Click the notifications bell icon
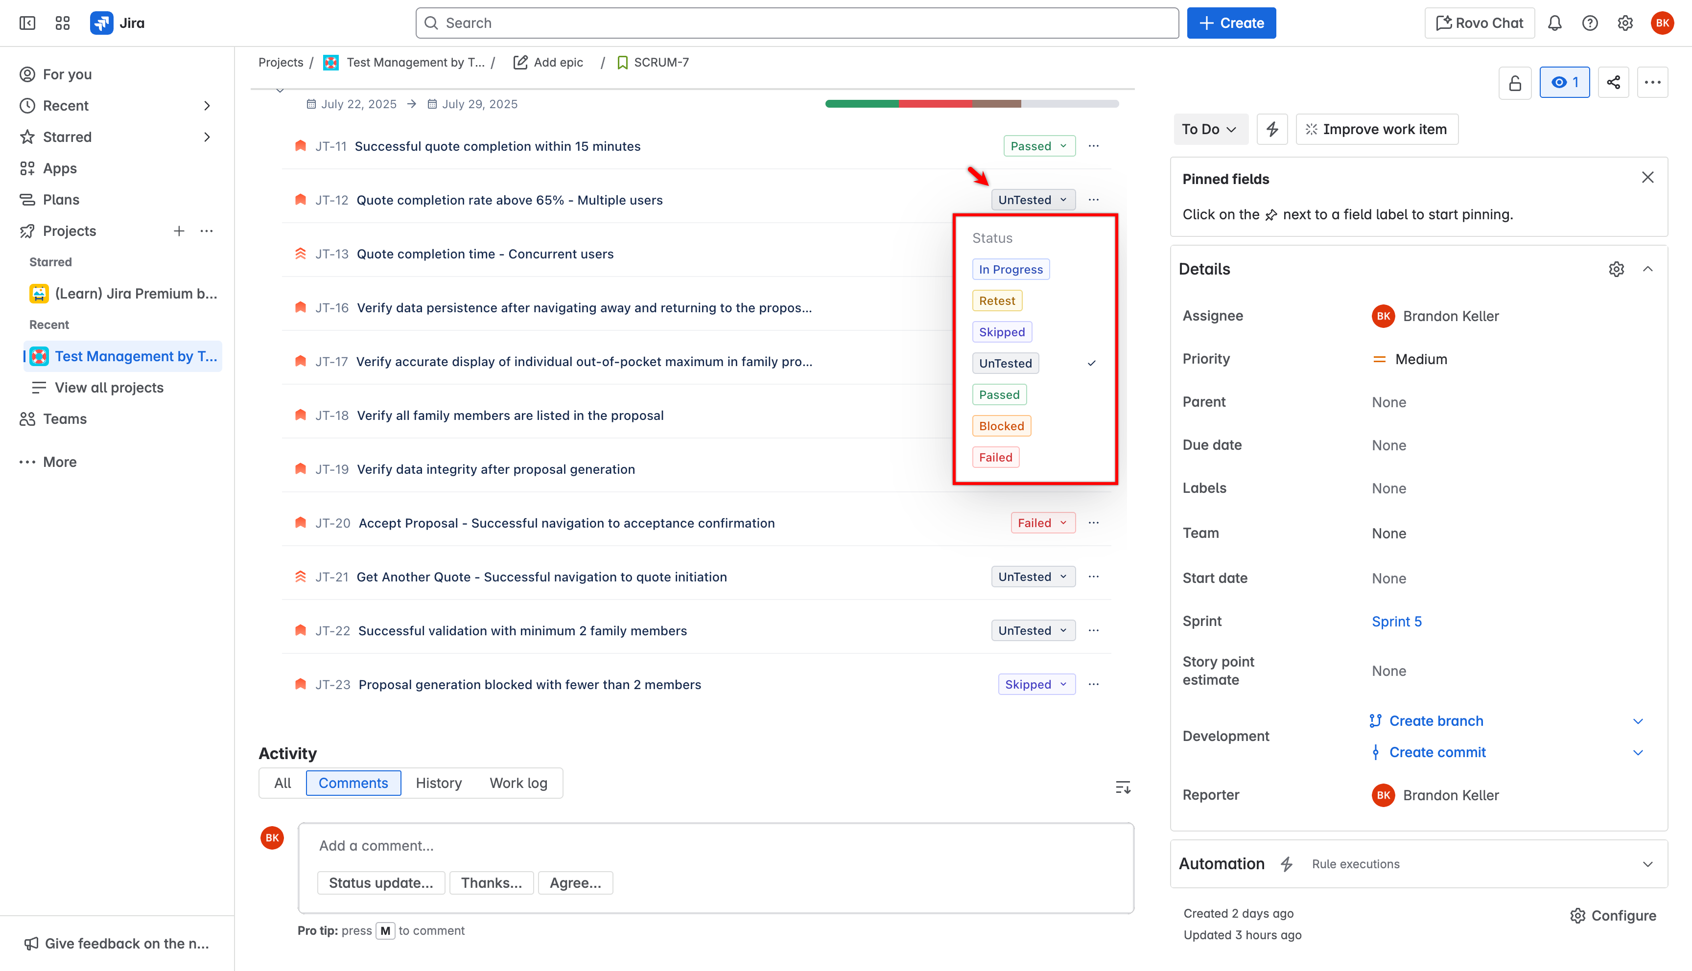This screenshot has height=971, width=1692. (x=1554, y=23)
